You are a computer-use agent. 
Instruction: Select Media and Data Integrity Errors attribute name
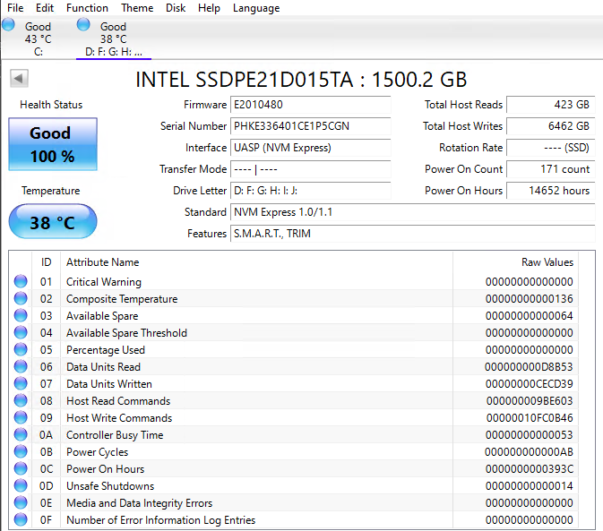(x=139, y=503)
